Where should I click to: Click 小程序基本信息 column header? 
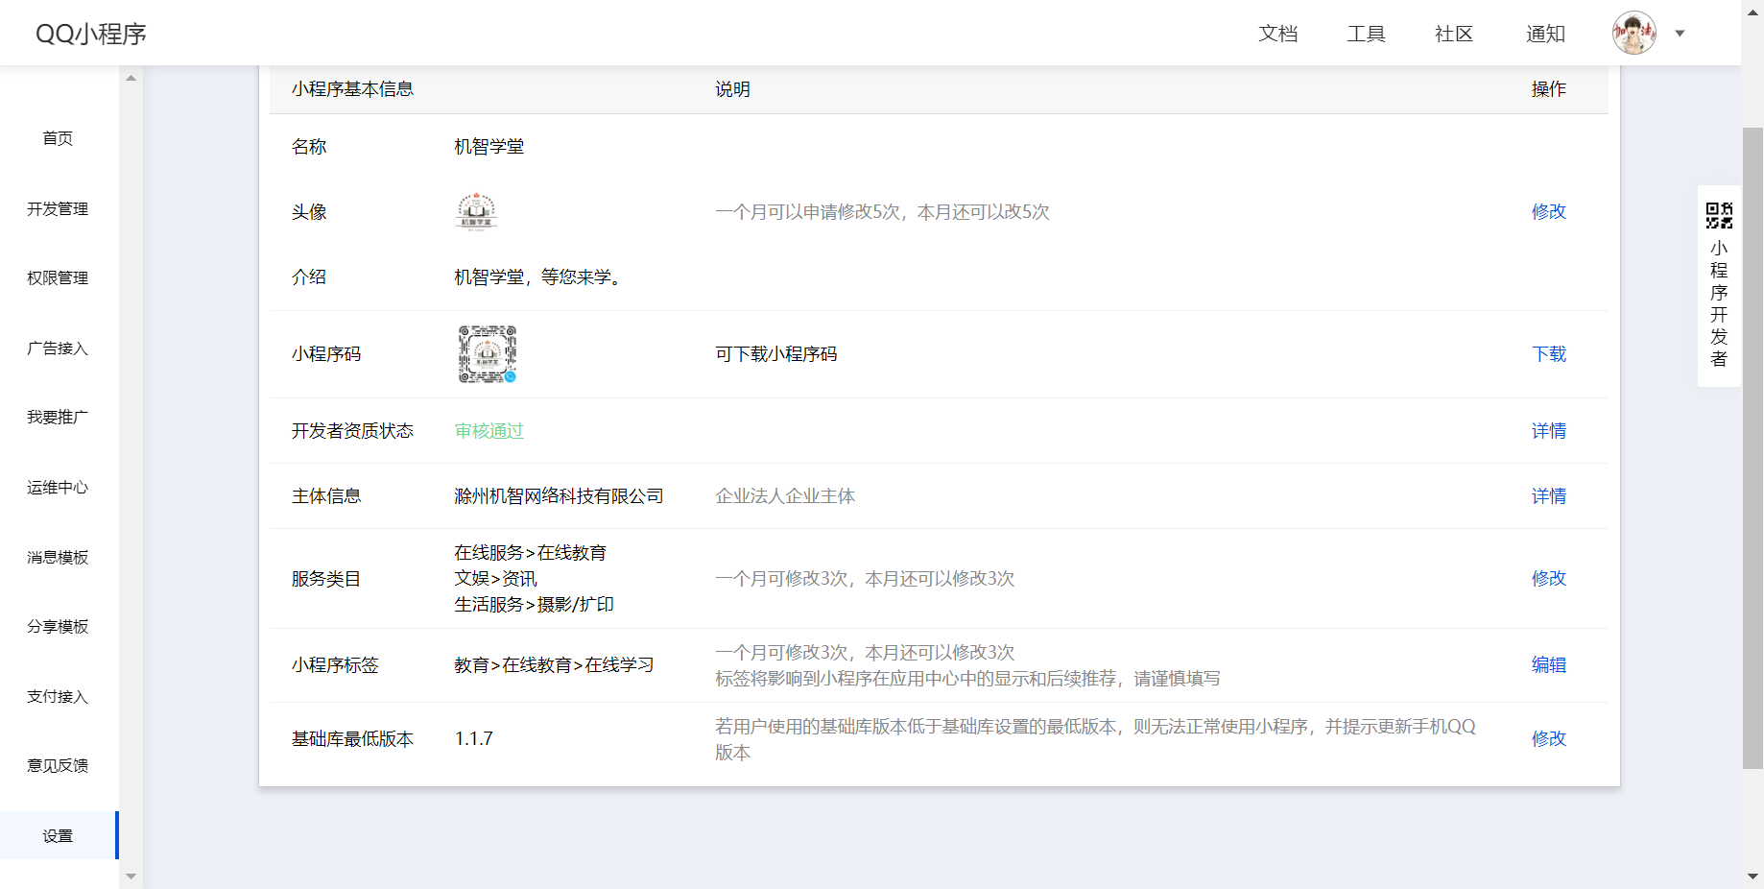pyautogui.click(x=352, y=89)
